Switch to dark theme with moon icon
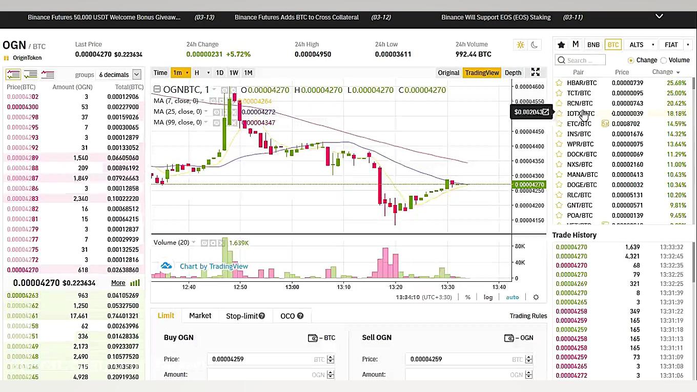Image resolution: width=697 pixels, height=392 pixels. coord(534,45)
